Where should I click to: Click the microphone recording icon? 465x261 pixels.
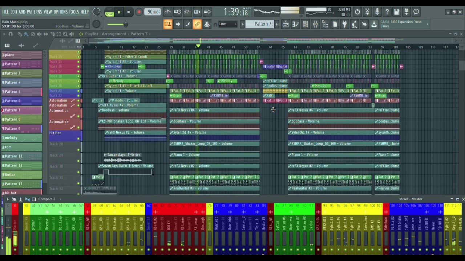click(377, 12)
